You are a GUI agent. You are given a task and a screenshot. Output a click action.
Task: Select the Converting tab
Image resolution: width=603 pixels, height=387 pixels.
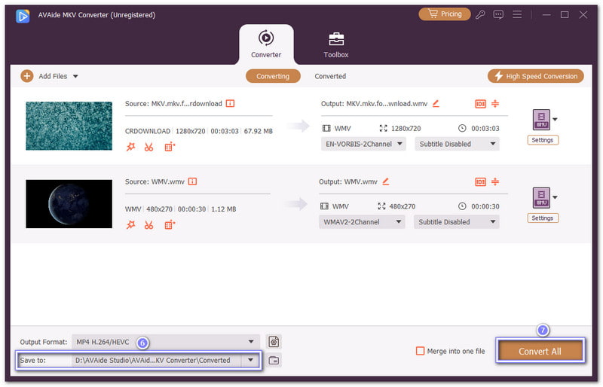(273, 76)
